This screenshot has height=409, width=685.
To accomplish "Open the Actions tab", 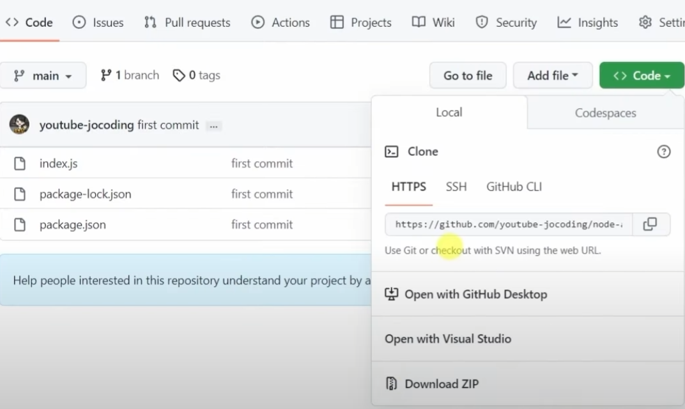I will [281, 22].
